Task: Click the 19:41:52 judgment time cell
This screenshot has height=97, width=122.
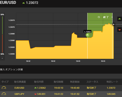Action: click(75, 94)
